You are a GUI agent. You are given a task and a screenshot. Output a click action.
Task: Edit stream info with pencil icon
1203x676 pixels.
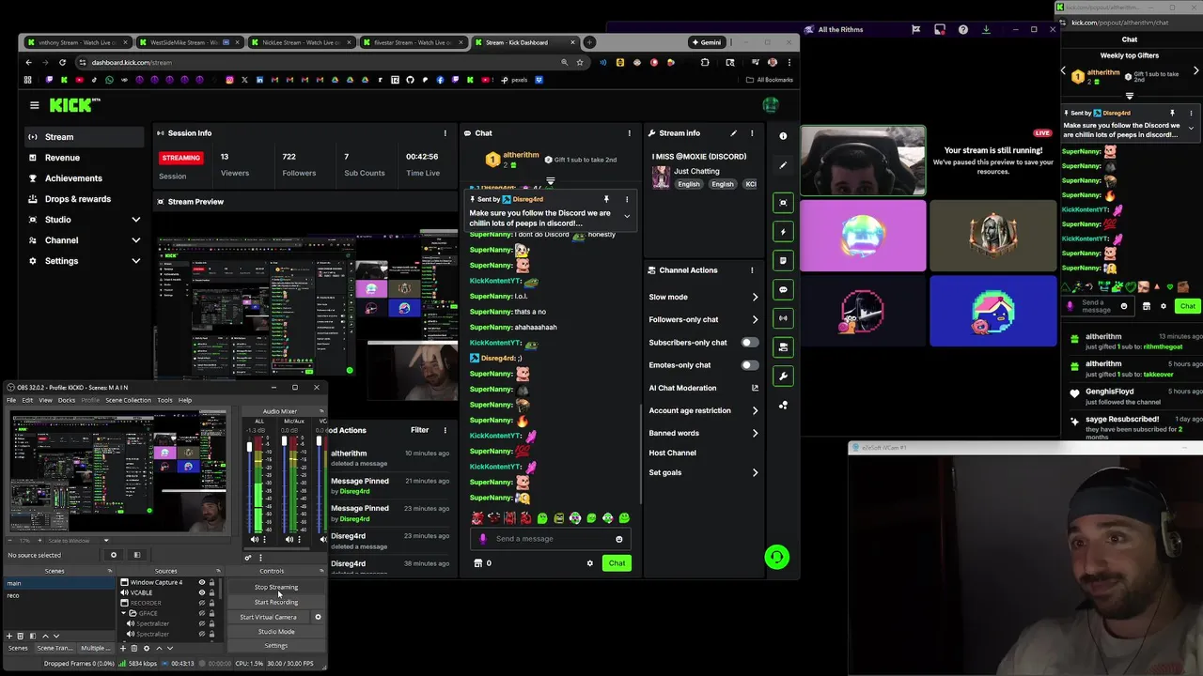coord(733,133)
